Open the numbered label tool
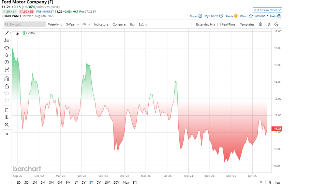The height and width of the screenshot is (184, 312). click(6, 62)
